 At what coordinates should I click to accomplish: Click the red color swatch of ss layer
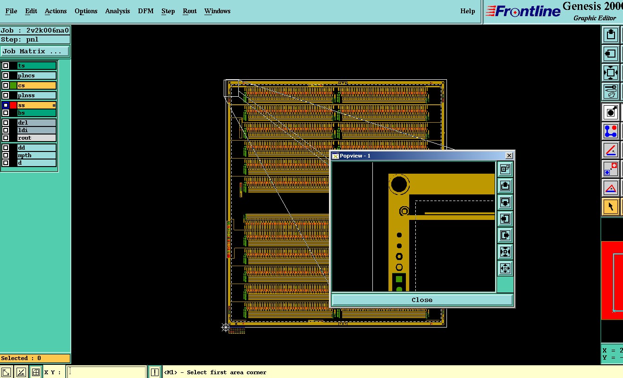[x=13, y=105]
